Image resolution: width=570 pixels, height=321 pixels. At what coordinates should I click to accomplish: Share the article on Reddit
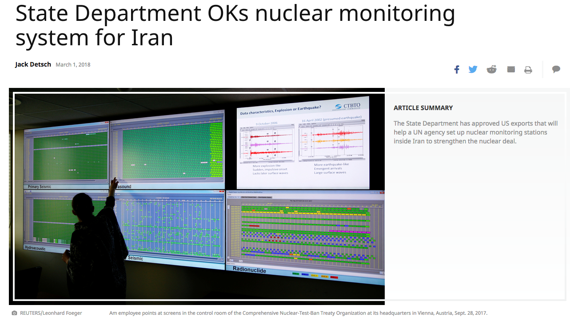click(x=491, y=69)
